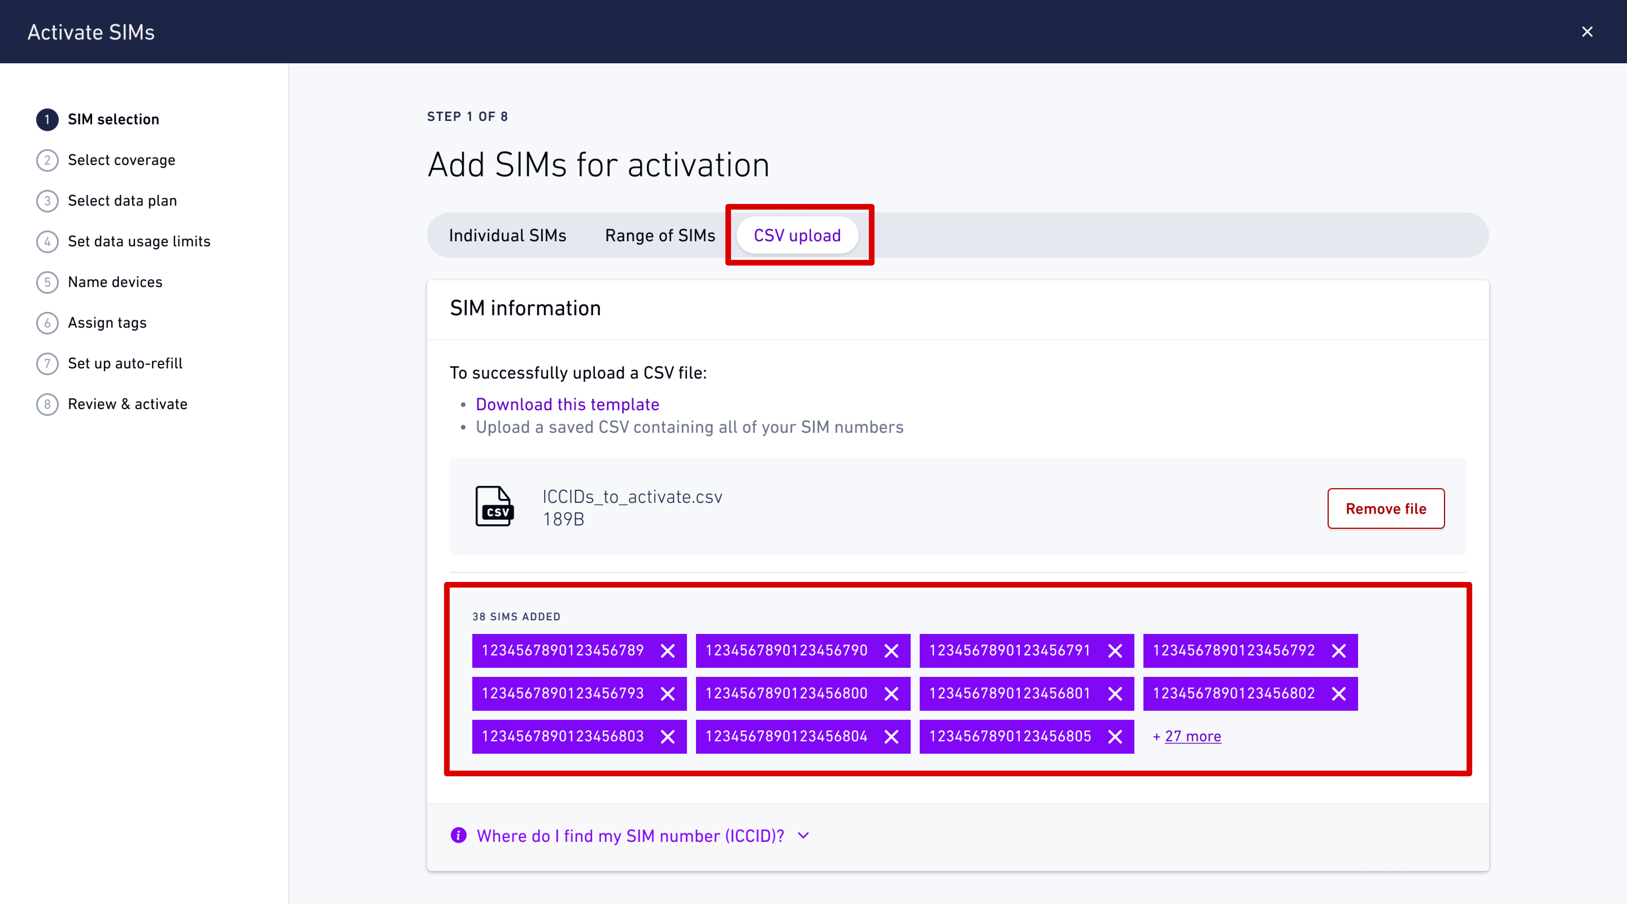Click the CSV file icon

click(494, 507)
